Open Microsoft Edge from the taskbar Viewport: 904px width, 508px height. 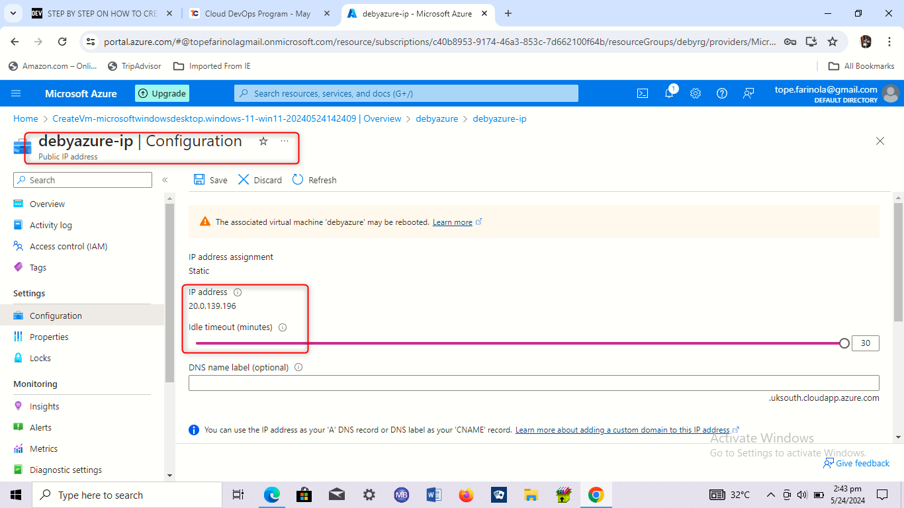(272, 495)
